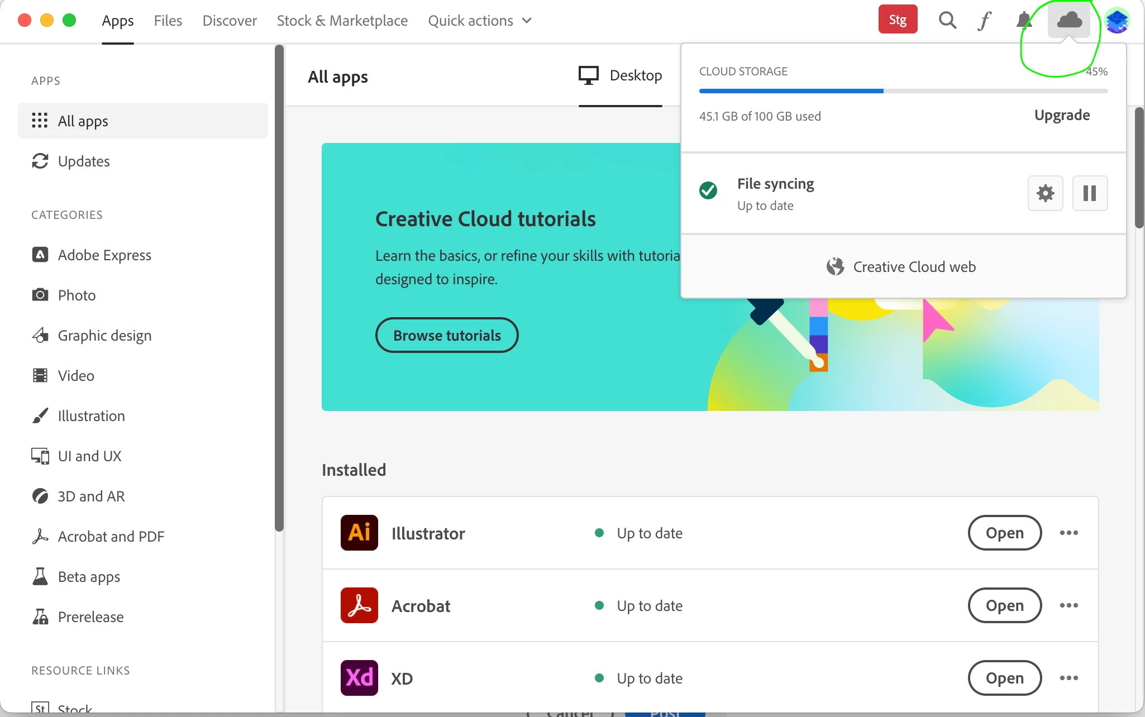Click the Acrobat app icon
The width and height of the screenshot is (1145, 717).
359,605
